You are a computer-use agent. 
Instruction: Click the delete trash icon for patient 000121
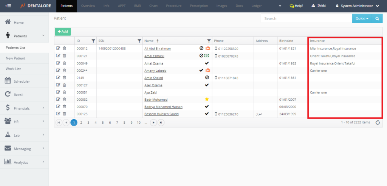pyautogui.click(x=64, y=56)
